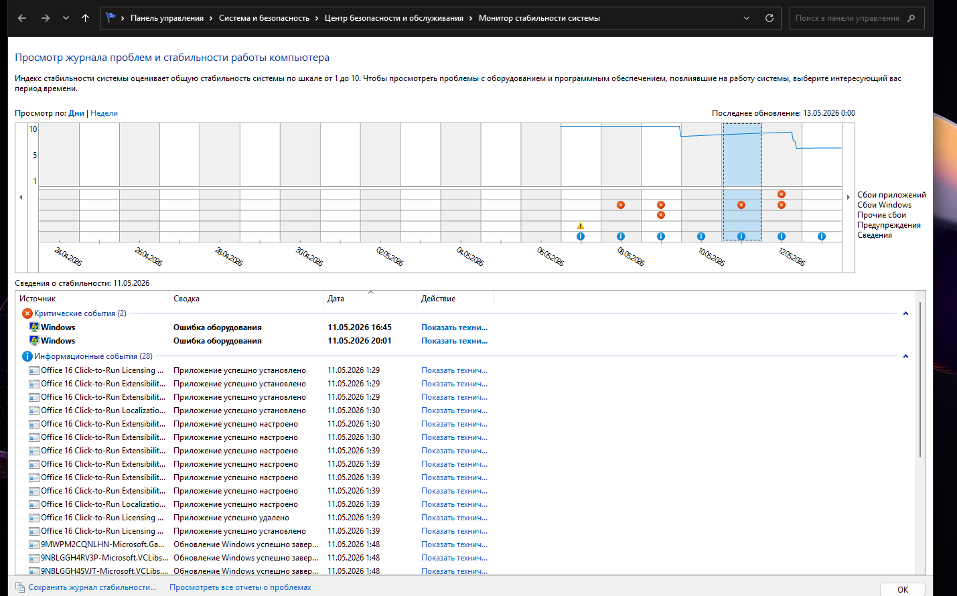Select the Windows failure icon on 09.05.2026
The width and height of the screenshot is (957, 596).
(661, 205)
